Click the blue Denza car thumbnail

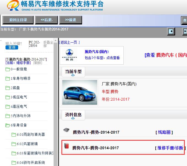[80, 92]
